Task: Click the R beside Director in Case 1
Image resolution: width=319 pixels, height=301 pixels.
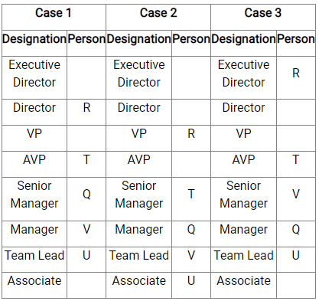Action: point(86,107)
